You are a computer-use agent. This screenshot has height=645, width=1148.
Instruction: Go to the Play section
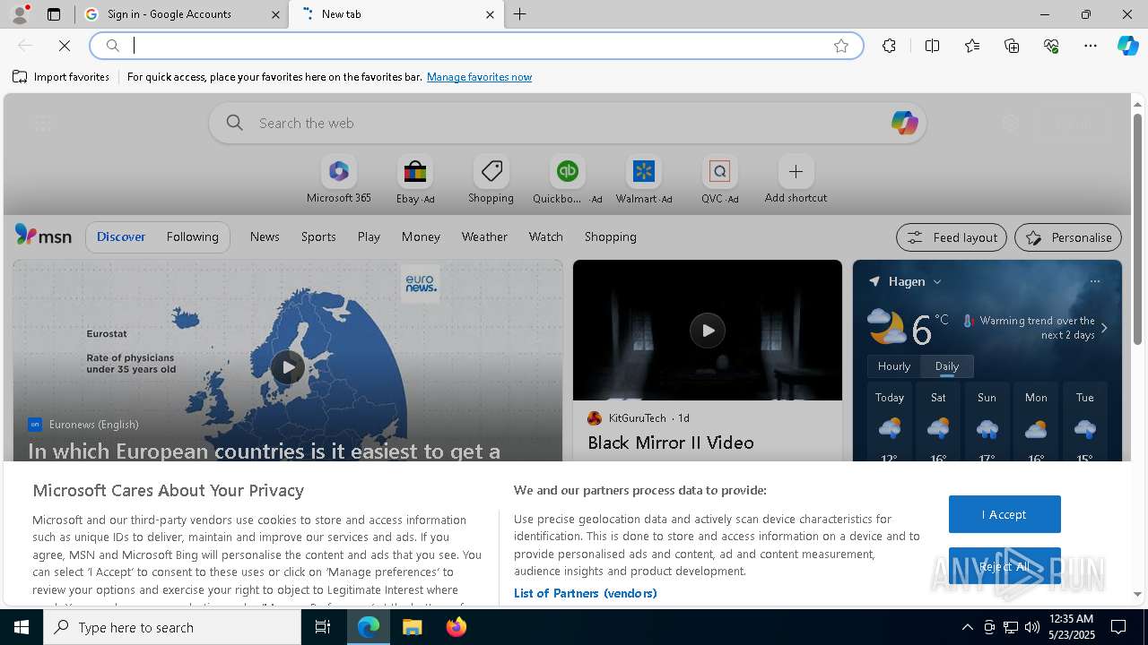click(369, 236)
